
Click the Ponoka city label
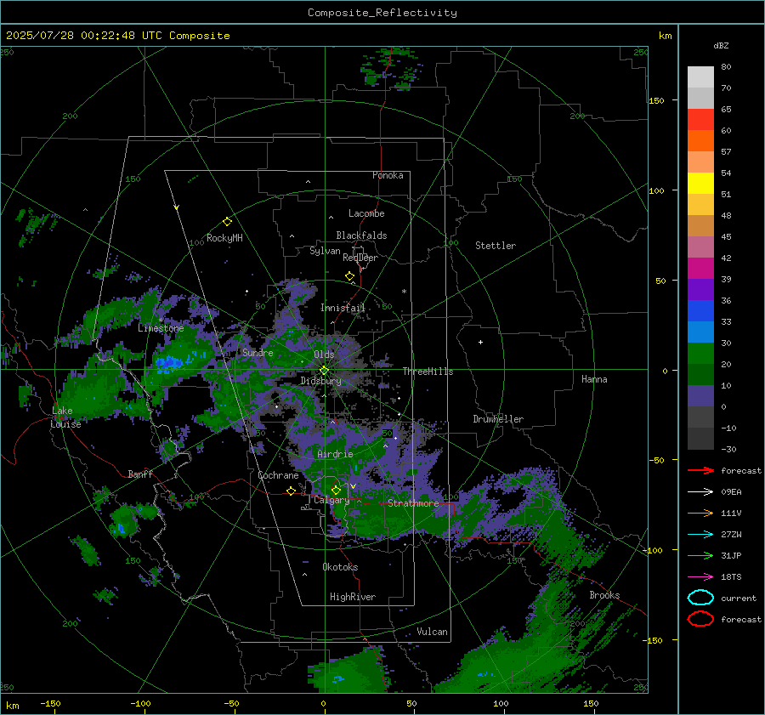click(x=388, y=175)
